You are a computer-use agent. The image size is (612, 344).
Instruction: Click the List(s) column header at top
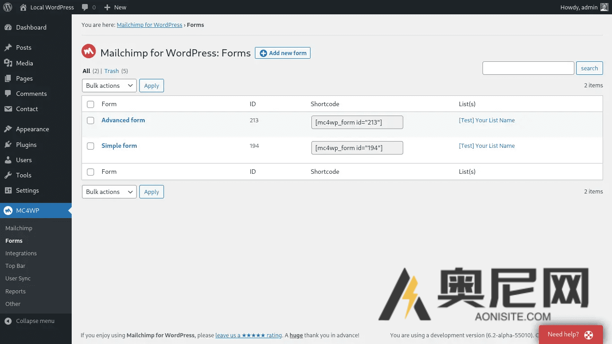click(467, 104)
